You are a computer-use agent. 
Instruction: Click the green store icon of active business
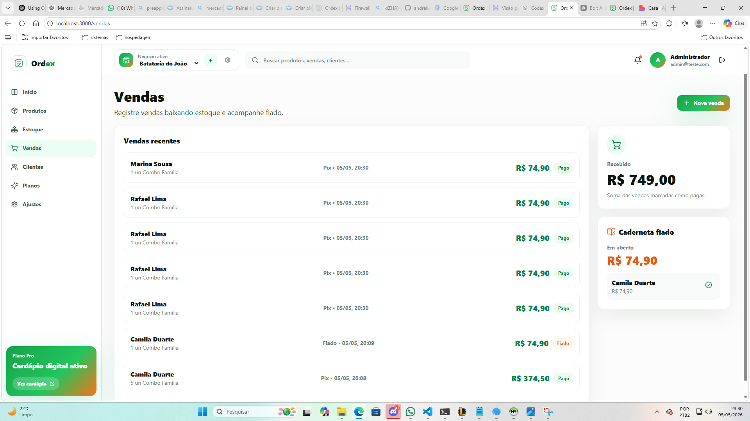pos(126,60)
